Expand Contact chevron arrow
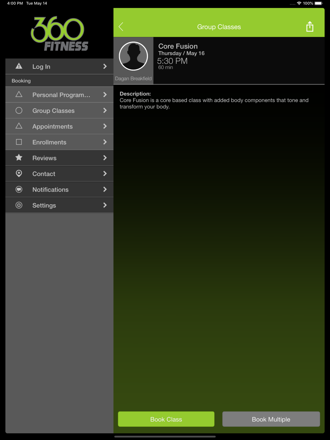This screenshot has height=440, width=330. tap(105, 174)
